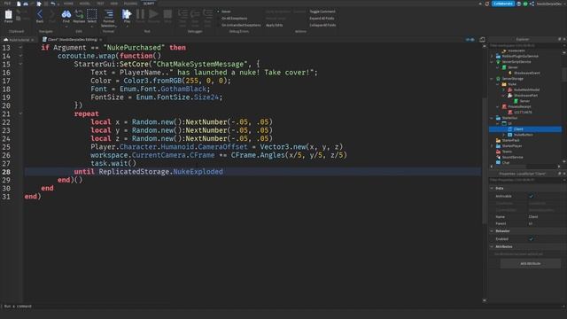Click the Format Selection icon

[108, 14]
